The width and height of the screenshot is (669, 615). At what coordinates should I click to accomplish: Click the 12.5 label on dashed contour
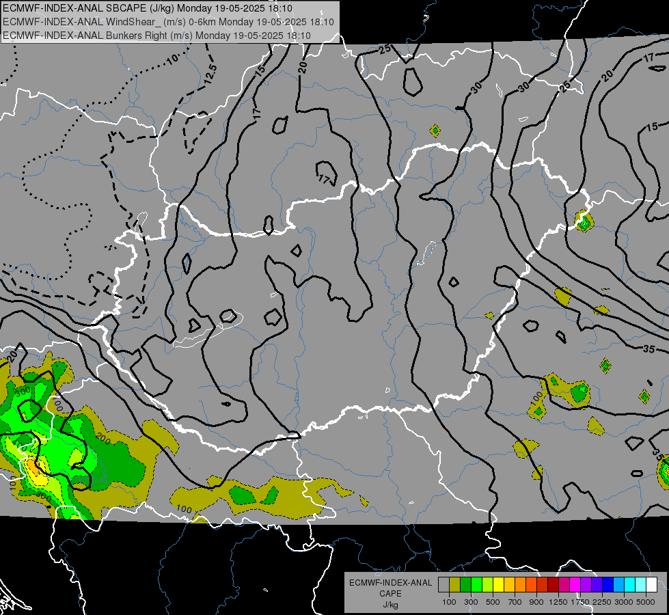[x=210, y=74]
